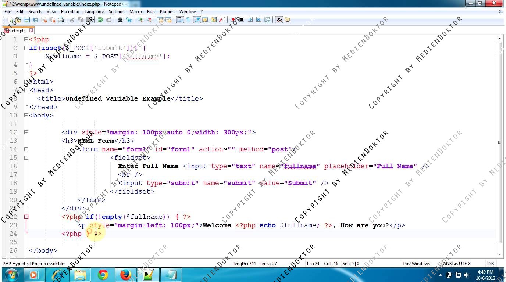Viewport: 506px width, 282px height.
Task: Click INS mode in status bar
Action: coord(490,264)
